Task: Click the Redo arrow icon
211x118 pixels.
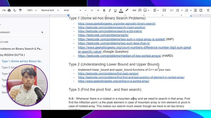Action: [x=4, y=10]
